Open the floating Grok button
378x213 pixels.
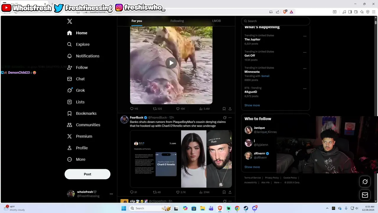click(x=365, y=182)
